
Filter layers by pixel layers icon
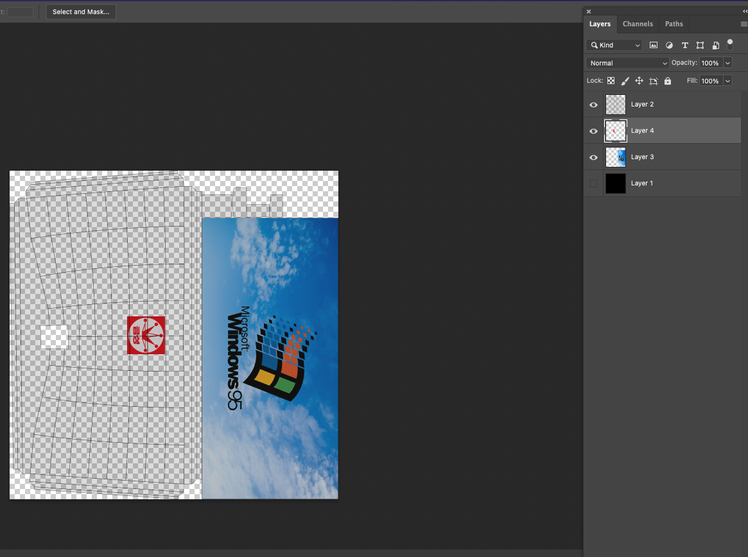[x=654, y=46]
